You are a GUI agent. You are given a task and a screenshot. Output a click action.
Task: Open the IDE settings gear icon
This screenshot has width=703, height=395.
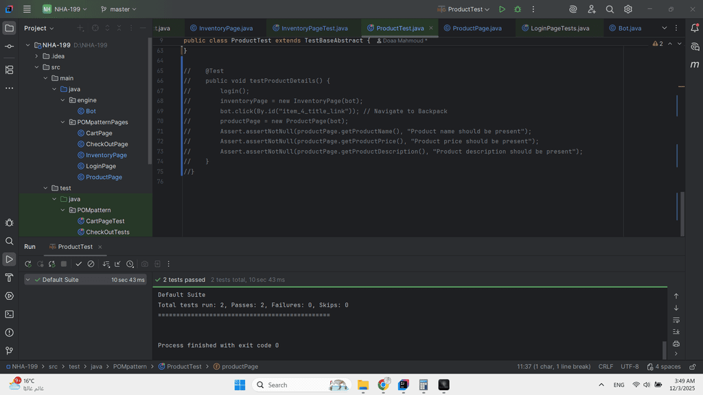coord(628,10)
